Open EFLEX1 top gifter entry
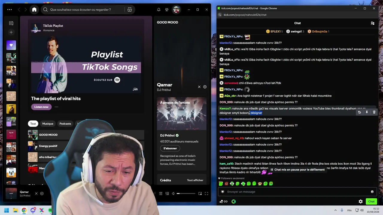Image resolution: width=383 pixels, height=215 pixels. pos(274,31)
